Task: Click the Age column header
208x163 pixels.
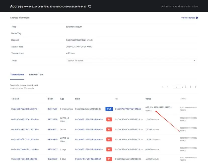Action: [x=62, y=99]
